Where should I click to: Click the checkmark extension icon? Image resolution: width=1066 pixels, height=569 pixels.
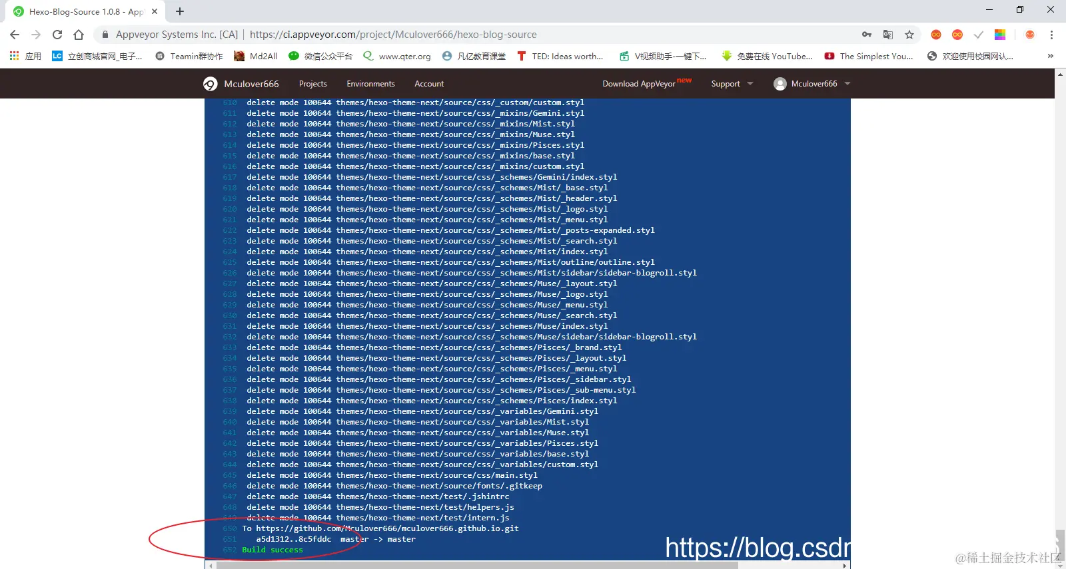979,35
